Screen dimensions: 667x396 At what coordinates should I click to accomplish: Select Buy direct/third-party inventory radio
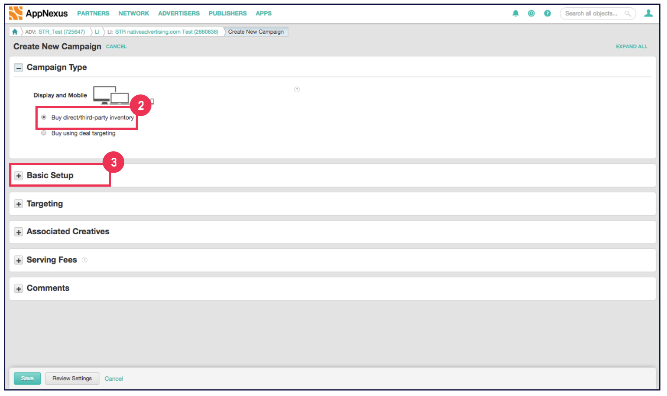(44, 117)
